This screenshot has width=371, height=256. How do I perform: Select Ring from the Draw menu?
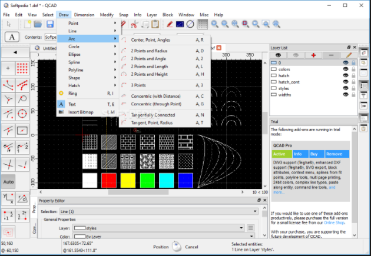click(89, 94)
